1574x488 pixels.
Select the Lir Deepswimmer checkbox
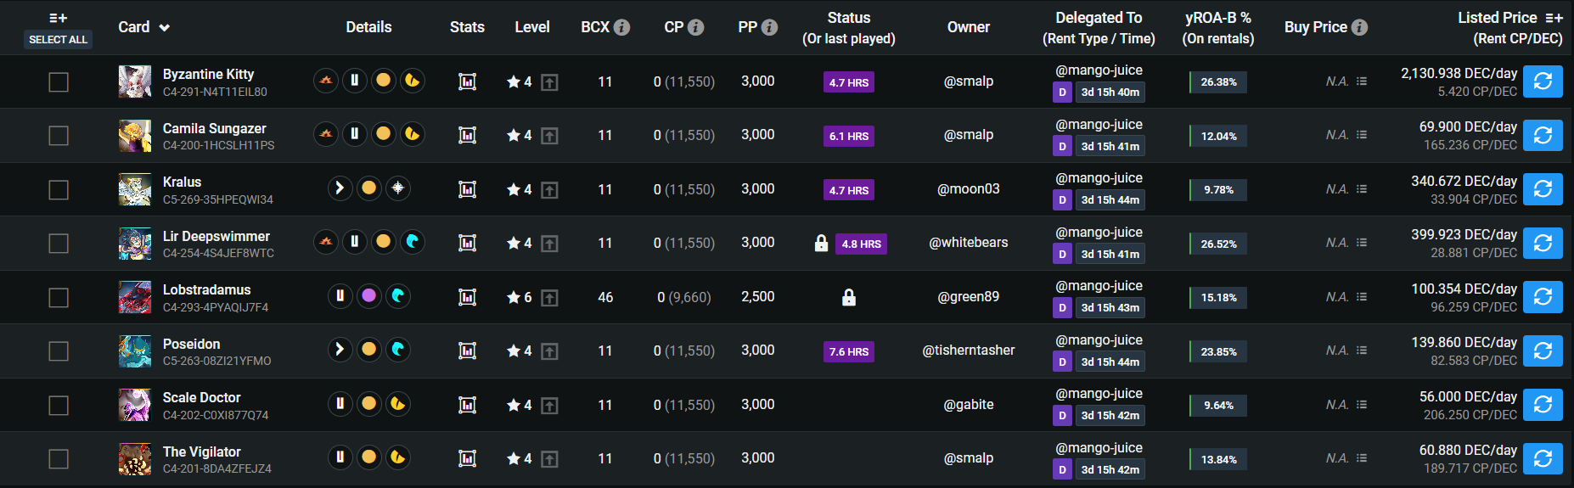[59, 244]
